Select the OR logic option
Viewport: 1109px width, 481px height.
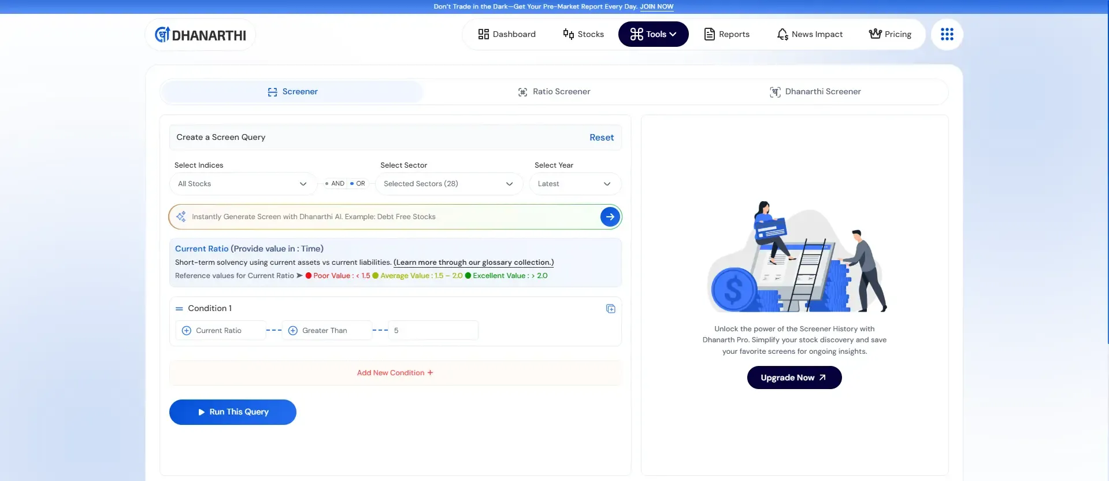(358, 184)
